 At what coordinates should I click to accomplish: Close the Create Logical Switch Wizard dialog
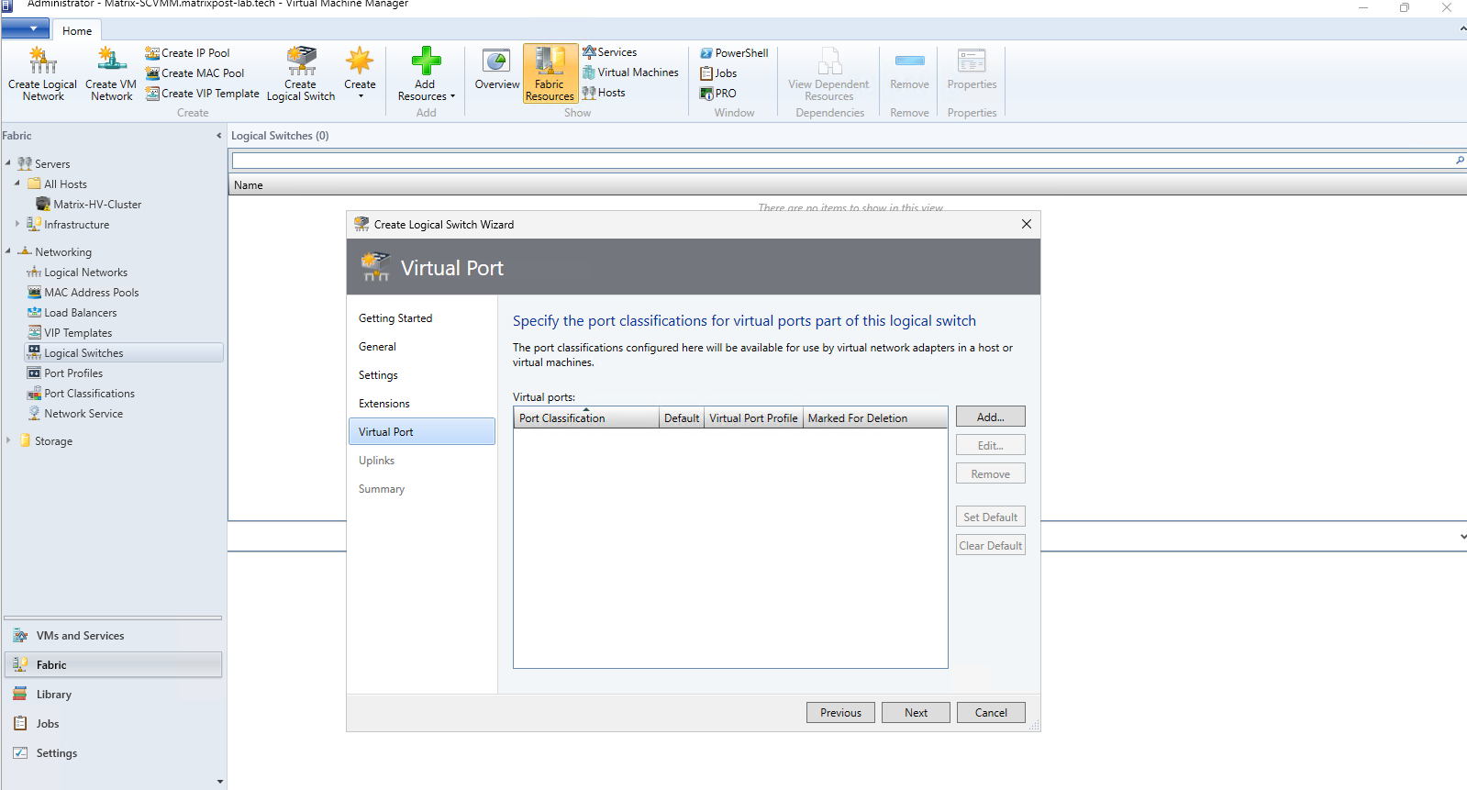[1027, 224]
